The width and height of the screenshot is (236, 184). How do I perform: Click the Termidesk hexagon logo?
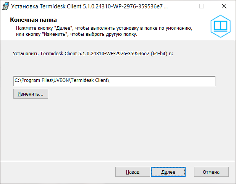(221, 26)
